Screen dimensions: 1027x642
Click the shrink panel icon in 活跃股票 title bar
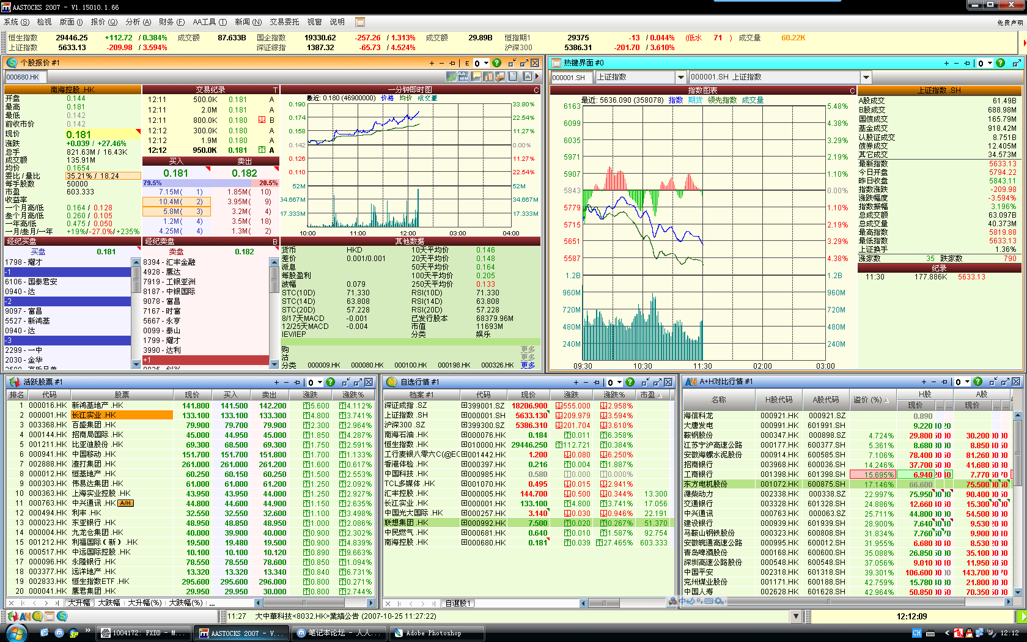pyautogui.click(x=346, y=382)
